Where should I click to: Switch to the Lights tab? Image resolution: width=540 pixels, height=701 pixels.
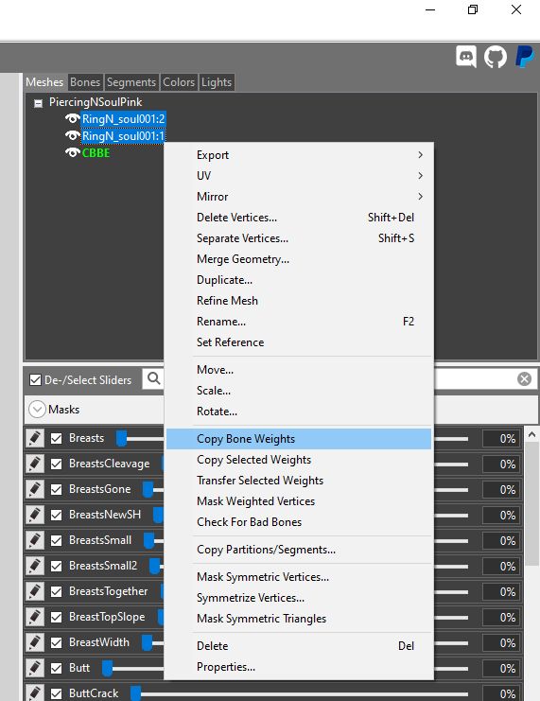click(x=217, y=82)
